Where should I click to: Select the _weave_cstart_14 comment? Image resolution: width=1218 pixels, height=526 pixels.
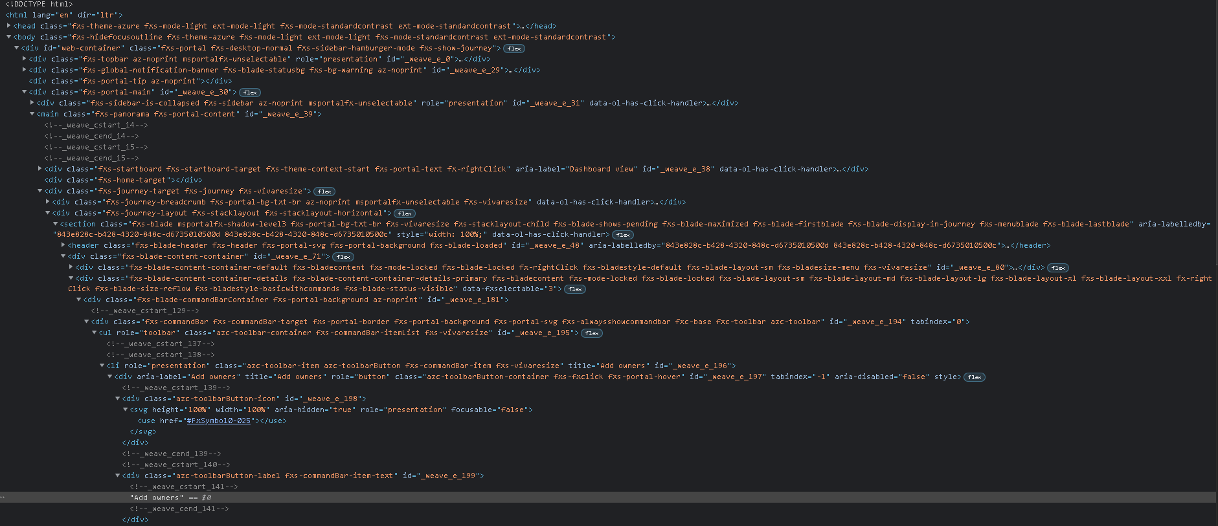[x=96, y=125]
